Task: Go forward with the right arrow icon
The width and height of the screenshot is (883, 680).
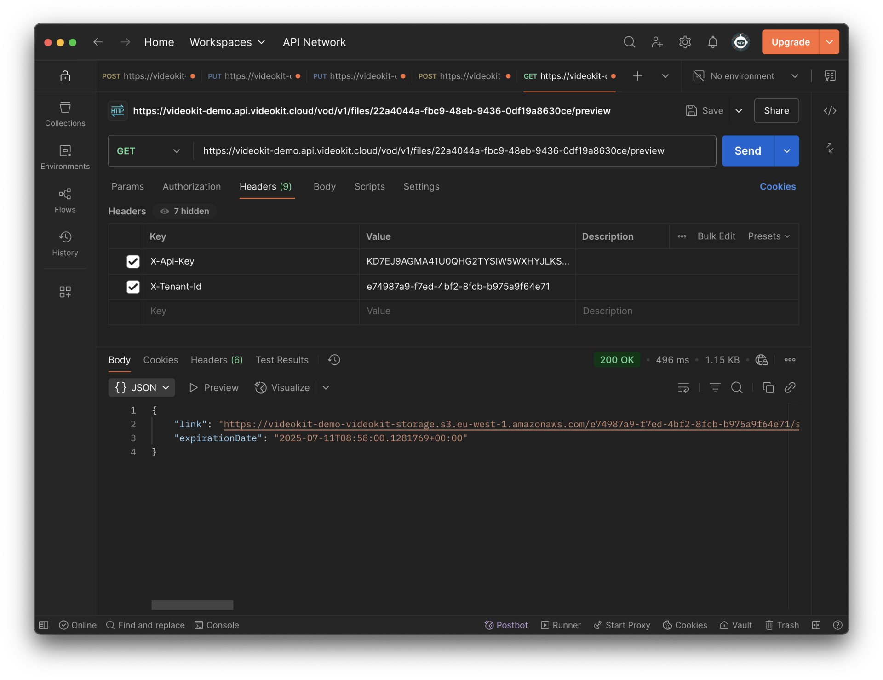Action: point(125,42)
